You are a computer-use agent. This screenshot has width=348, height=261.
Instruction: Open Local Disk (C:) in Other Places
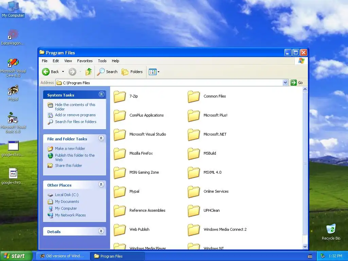tap(67, 195)
